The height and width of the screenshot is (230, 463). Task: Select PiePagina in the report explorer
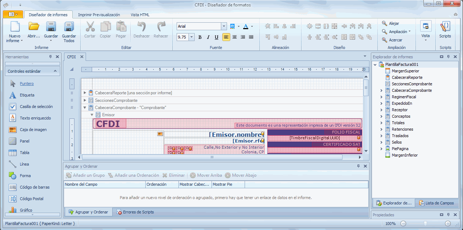pyautogui.click(x=400, y=149)
